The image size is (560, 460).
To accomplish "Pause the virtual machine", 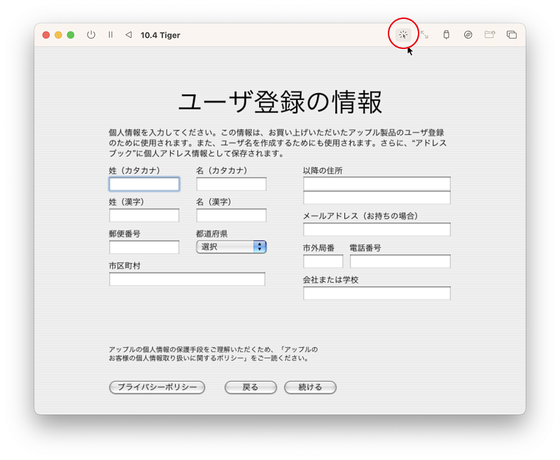I will pyautogui.click(x=111, y=34).
